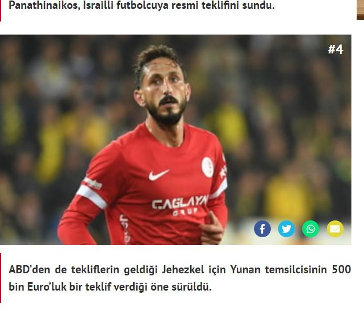Click the red bar beside the lower caption

click(x=1, y=278)
